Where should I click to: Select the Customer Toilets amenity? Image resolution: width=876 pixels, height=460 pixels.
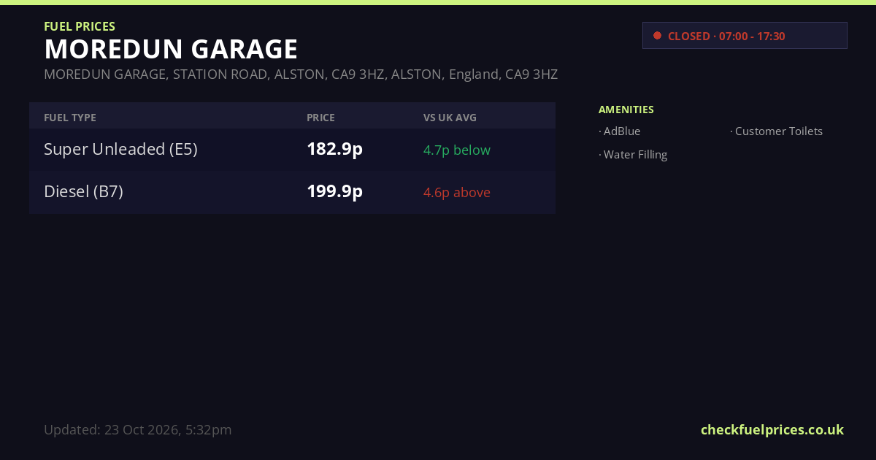(x=777, y=131)
